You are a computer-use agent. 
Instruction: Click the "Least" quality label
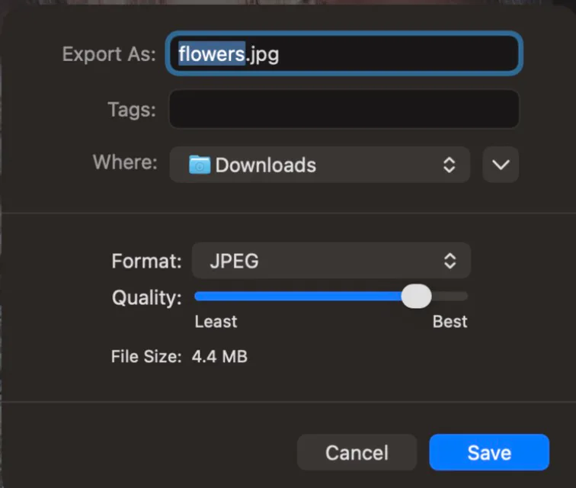click(216, 322)
